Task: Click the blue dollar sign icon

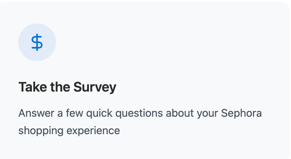Action: (37, 43)
